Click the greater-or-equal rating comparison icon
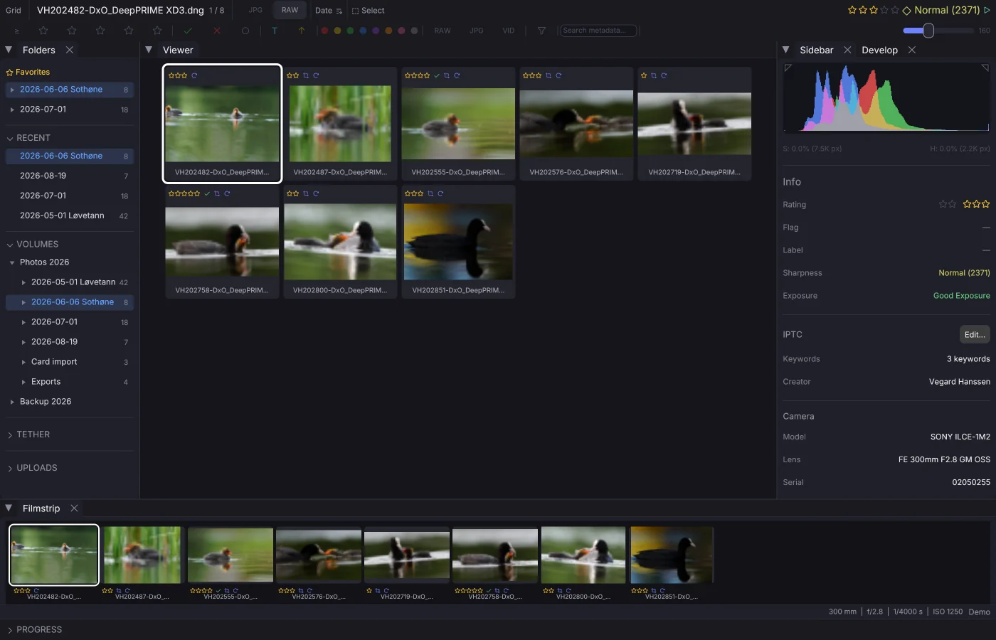996x640 pixels. click(17, 31)
